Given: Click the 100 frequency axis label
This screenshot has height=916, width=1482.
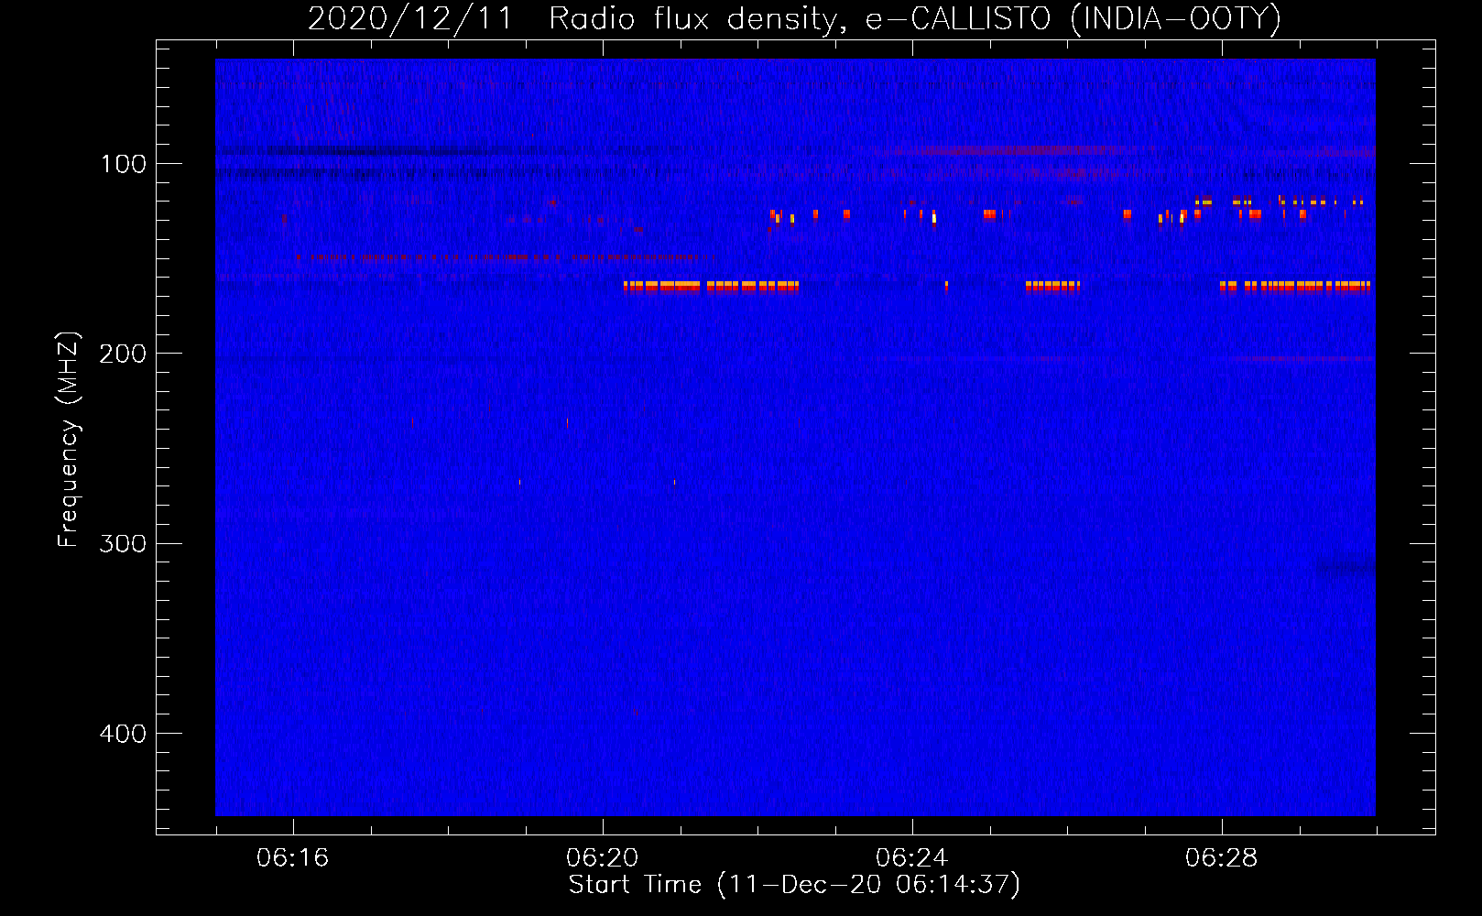Looking at the screenshot, I should [123, 164].
